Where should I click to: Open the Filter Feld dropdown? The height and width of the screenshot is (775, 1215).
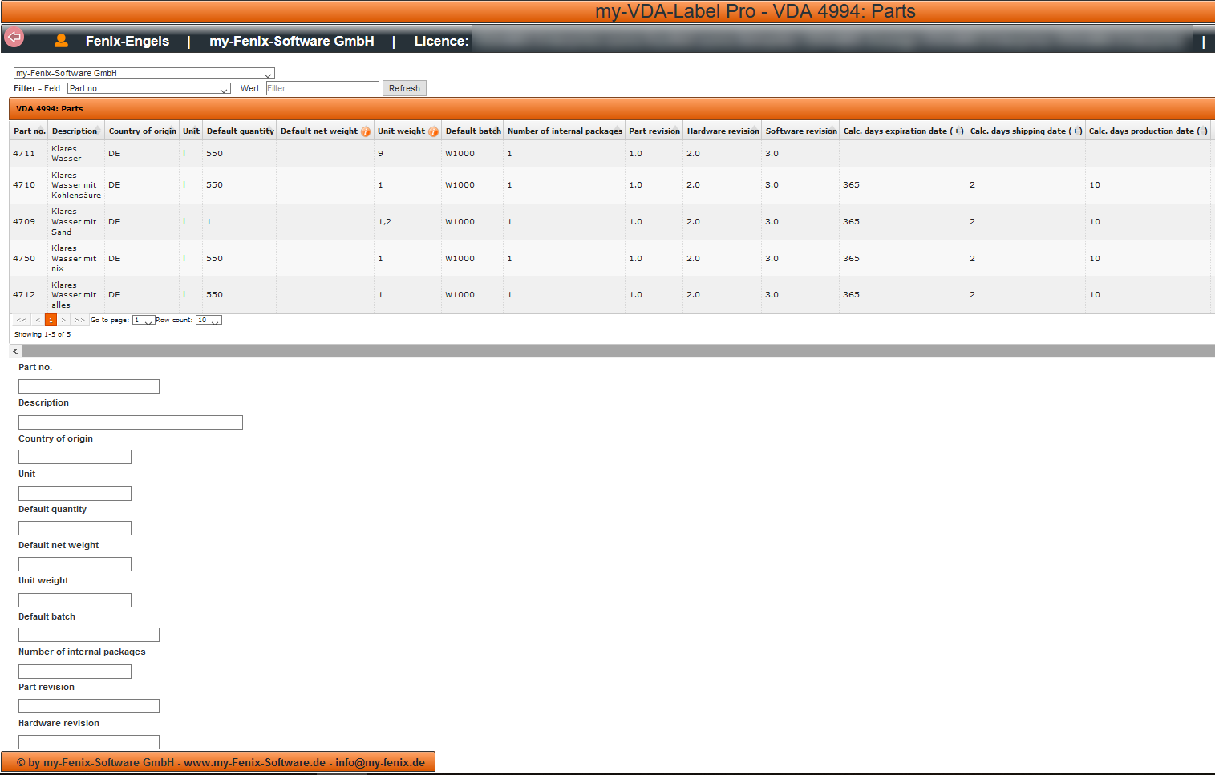click(149, 88)
